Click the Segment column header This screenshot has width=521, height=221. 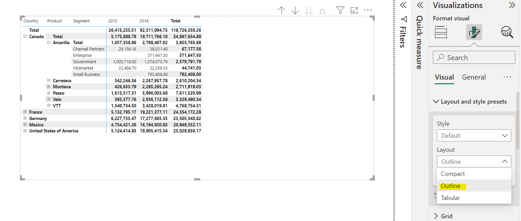pyautogui.click(x=81, y=21)
